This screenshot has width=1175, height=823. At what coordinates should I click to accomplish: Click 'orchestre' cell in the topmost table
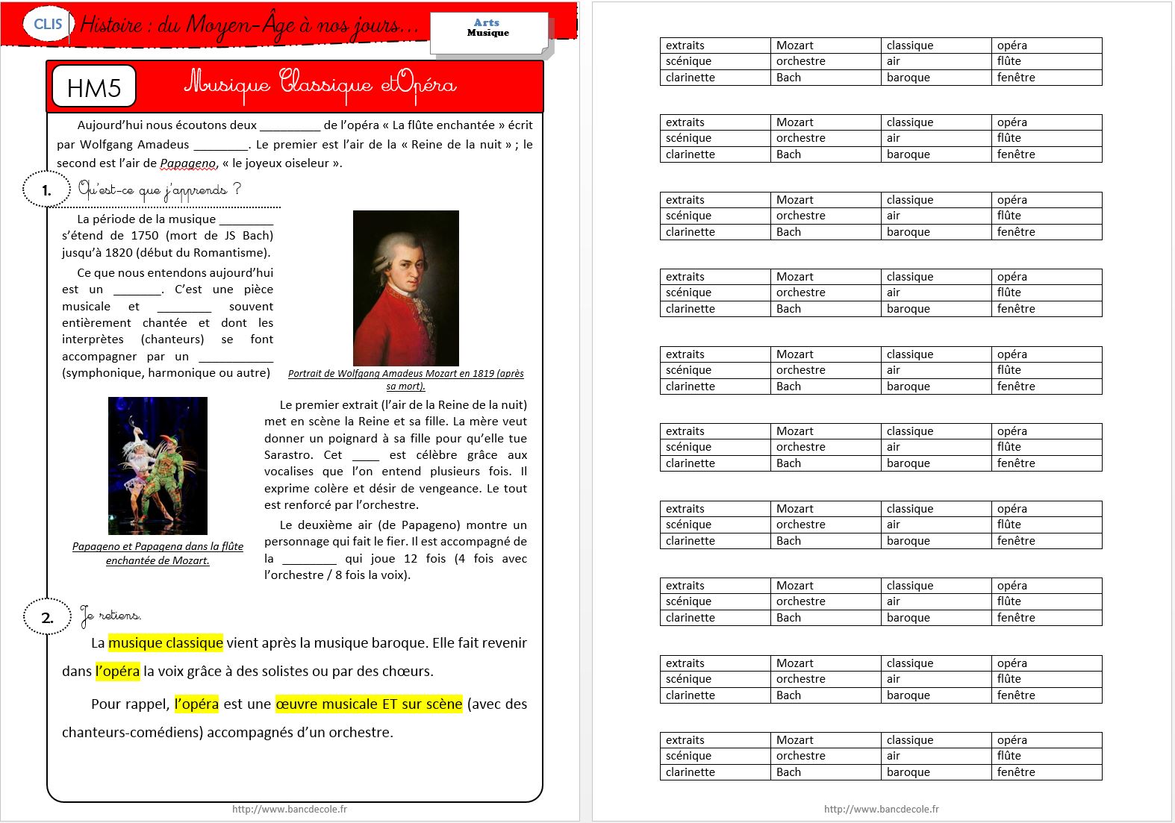pyautogui.click(x=826, y=61)
